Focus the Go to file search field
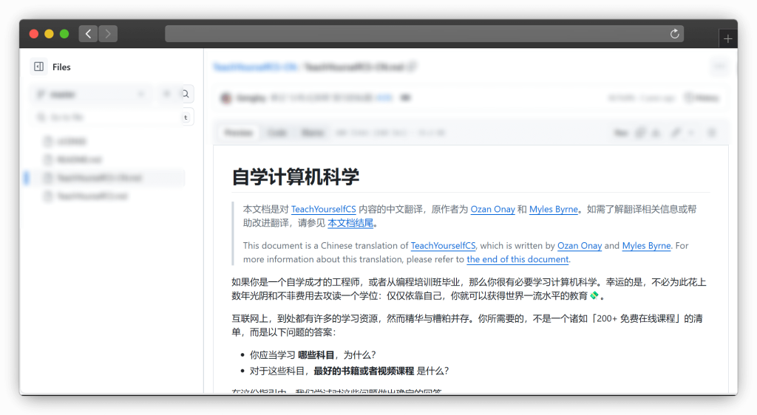 (x=112, y=117)
